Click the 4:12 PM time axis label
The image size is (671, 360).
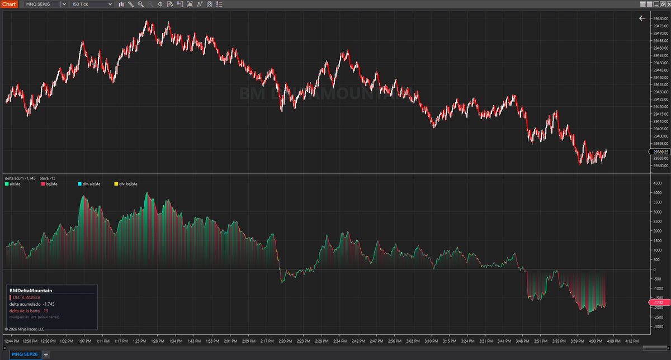pyautogui.click(x=632, y=340)
